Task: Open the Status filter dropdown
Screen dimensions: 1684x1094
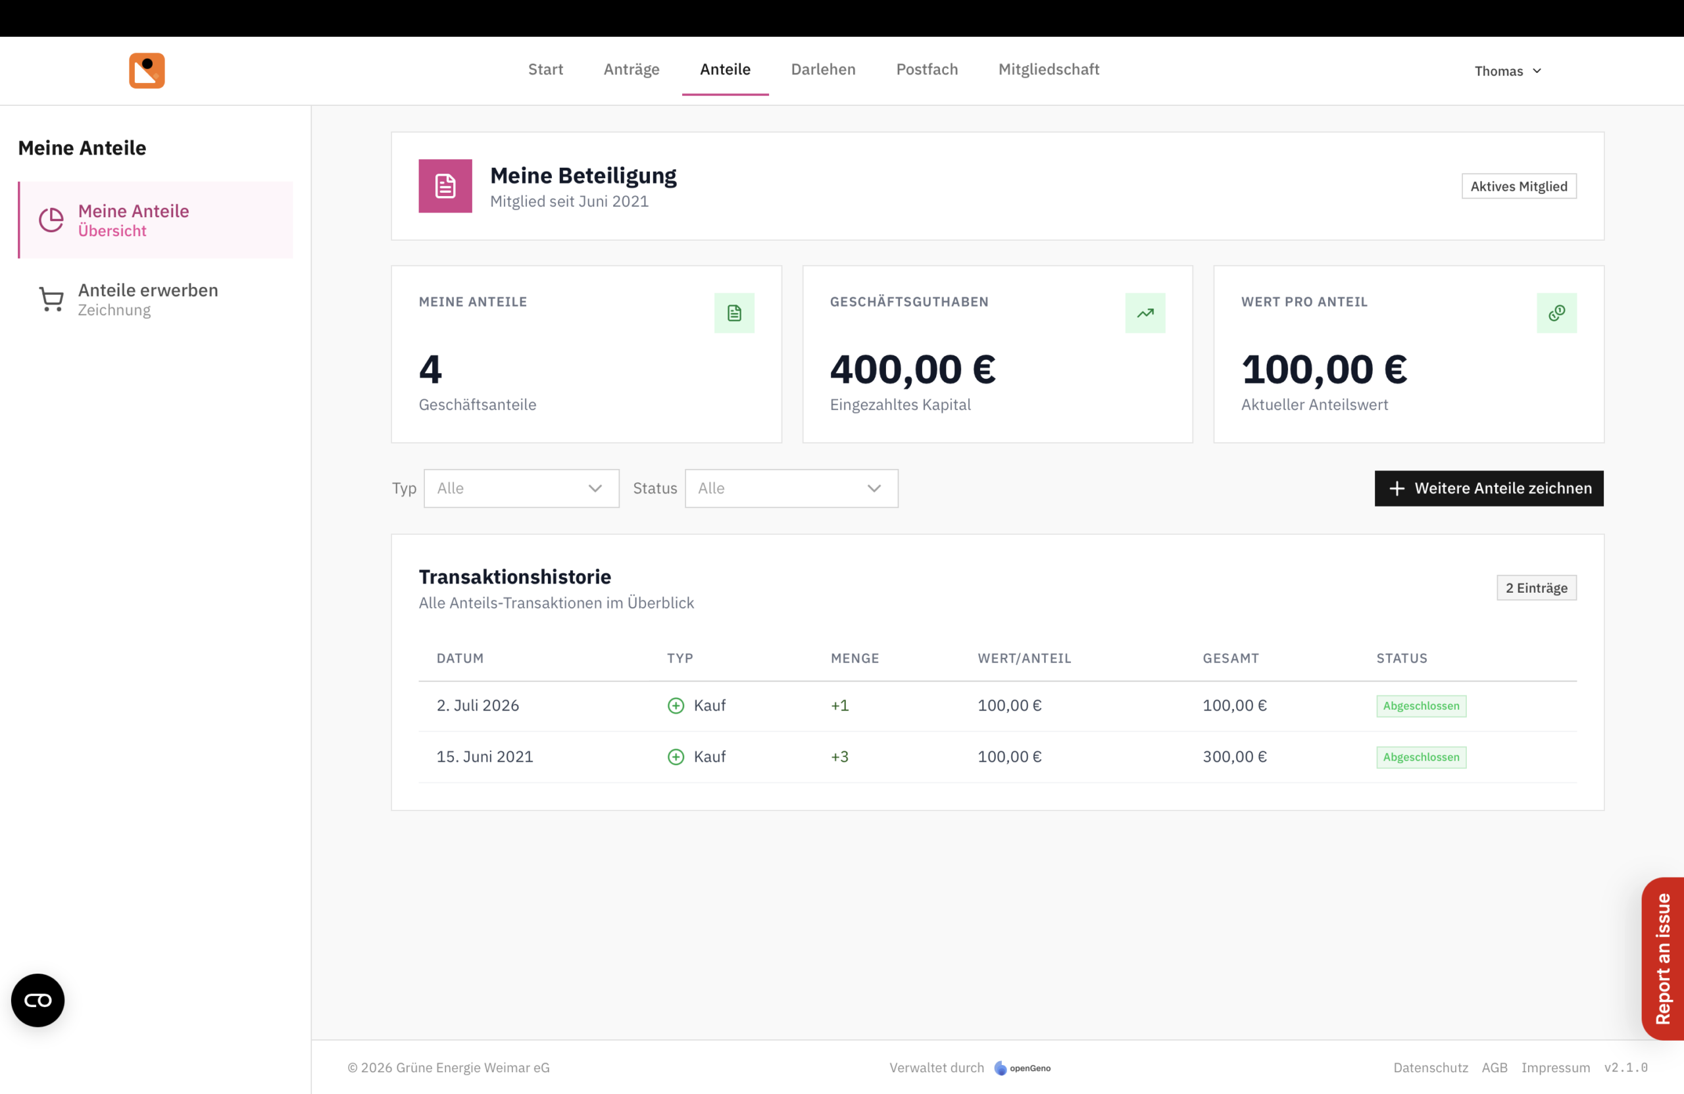Action: click(791, 488)
